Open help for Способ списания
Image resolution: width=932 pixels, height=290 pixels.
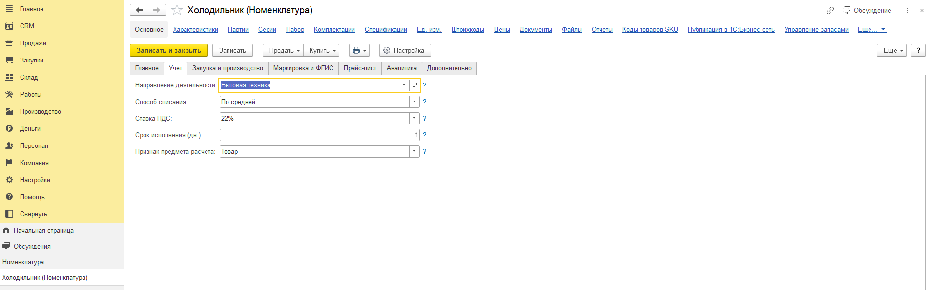425,102
